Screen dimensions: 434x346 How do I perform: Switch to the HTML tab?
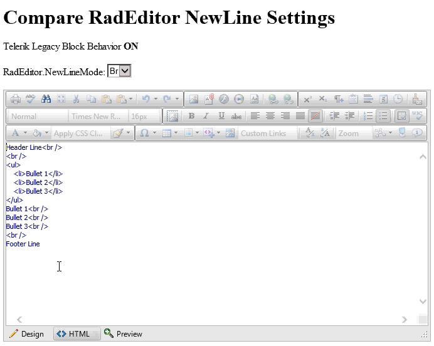coord(77,334)
